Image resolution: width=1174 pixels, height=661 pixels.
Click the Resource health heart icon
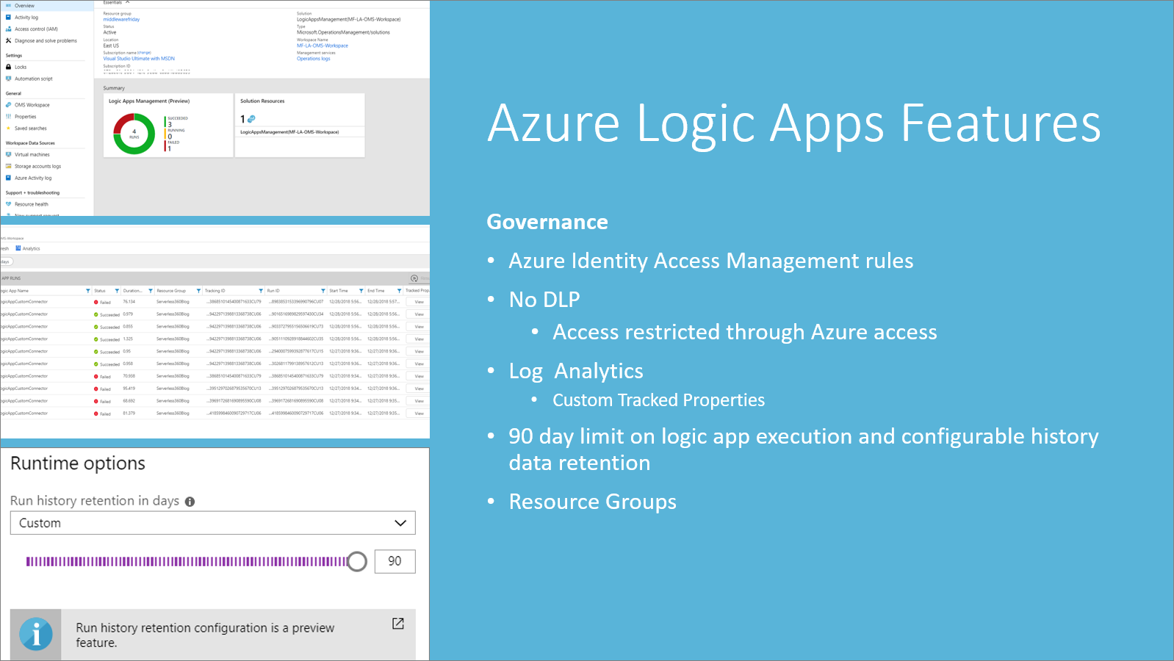click(x=9, y=205)
